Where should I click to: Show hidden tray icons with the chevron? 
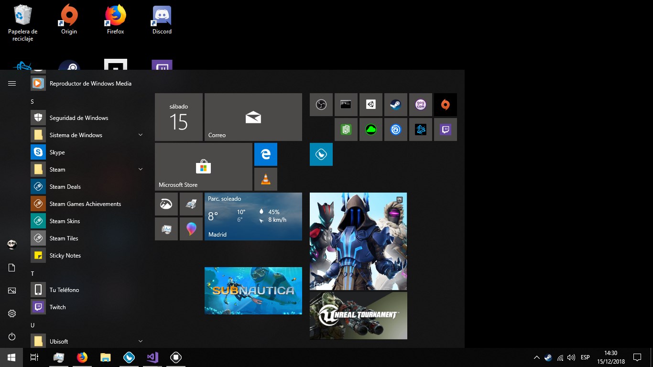click(x=536, y=357)
